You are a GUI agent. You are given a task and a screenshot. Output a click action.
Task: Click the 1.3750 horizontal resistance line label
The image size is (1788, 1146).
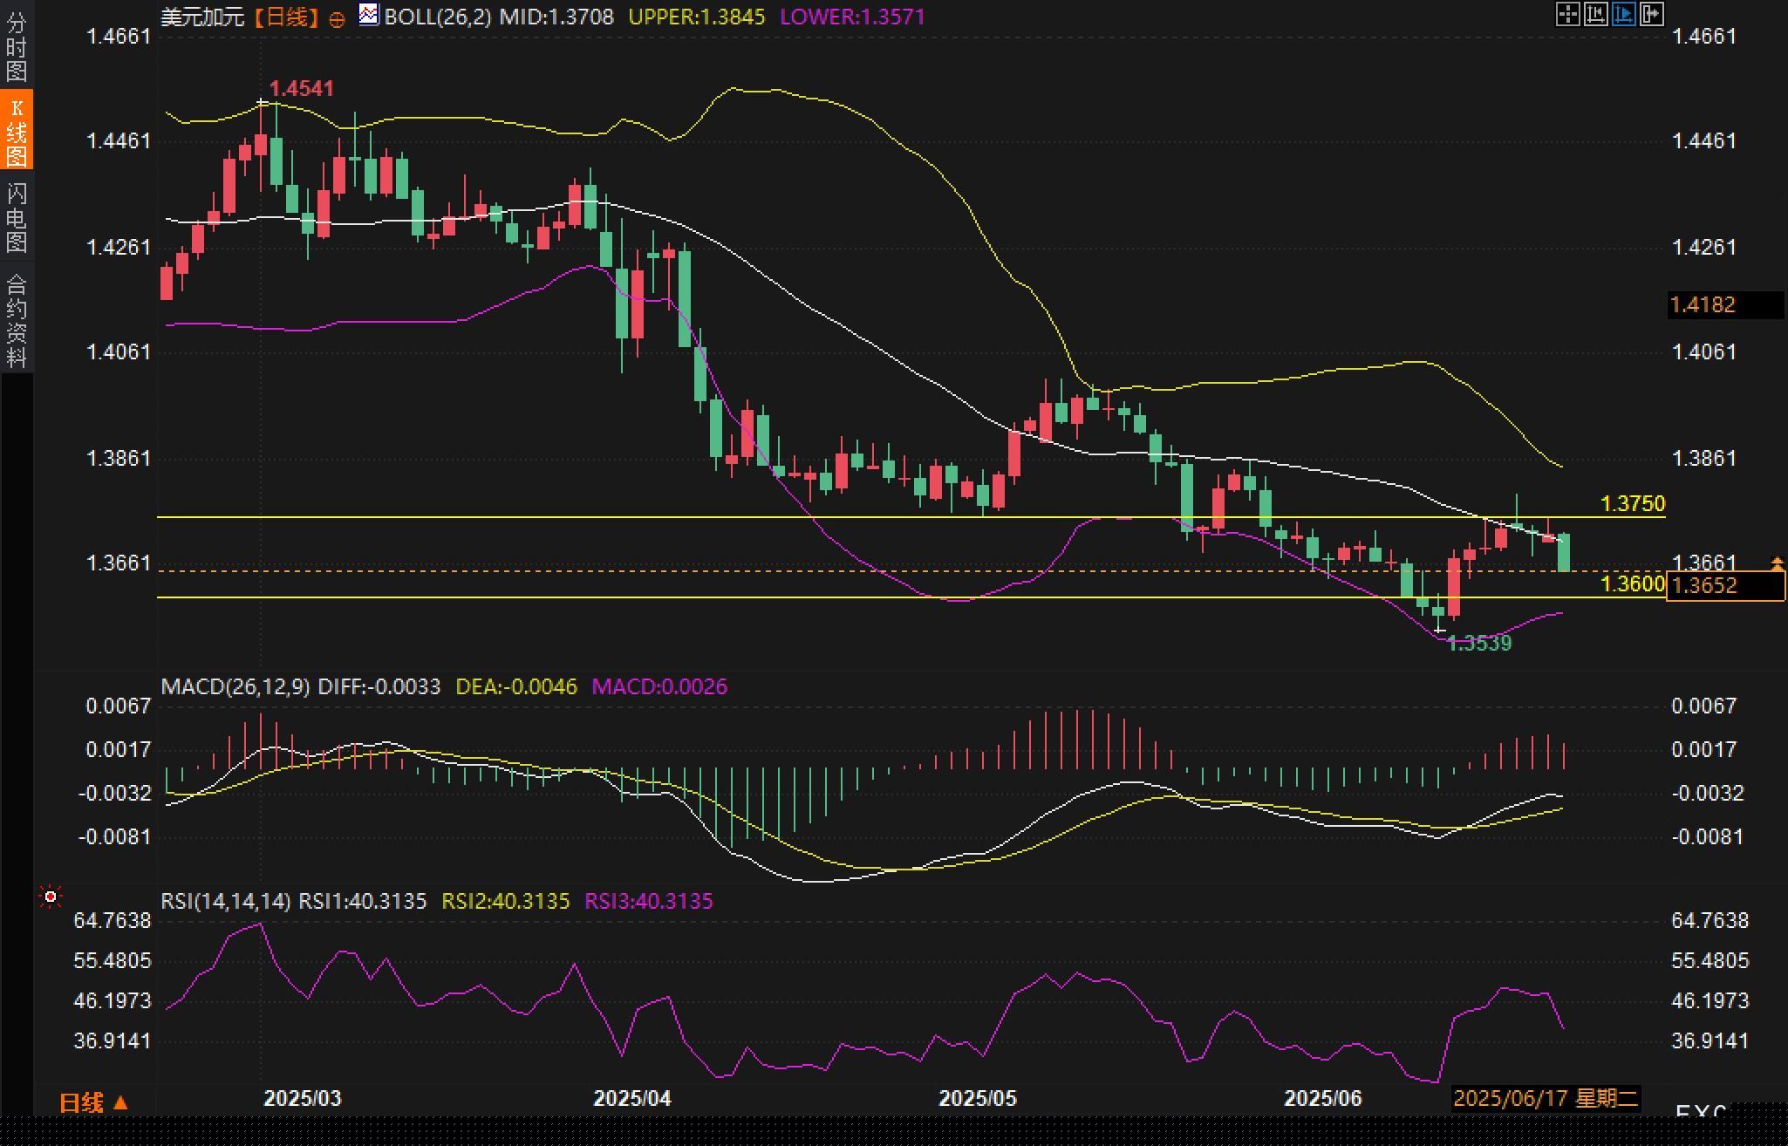[x=1633, y=503]
